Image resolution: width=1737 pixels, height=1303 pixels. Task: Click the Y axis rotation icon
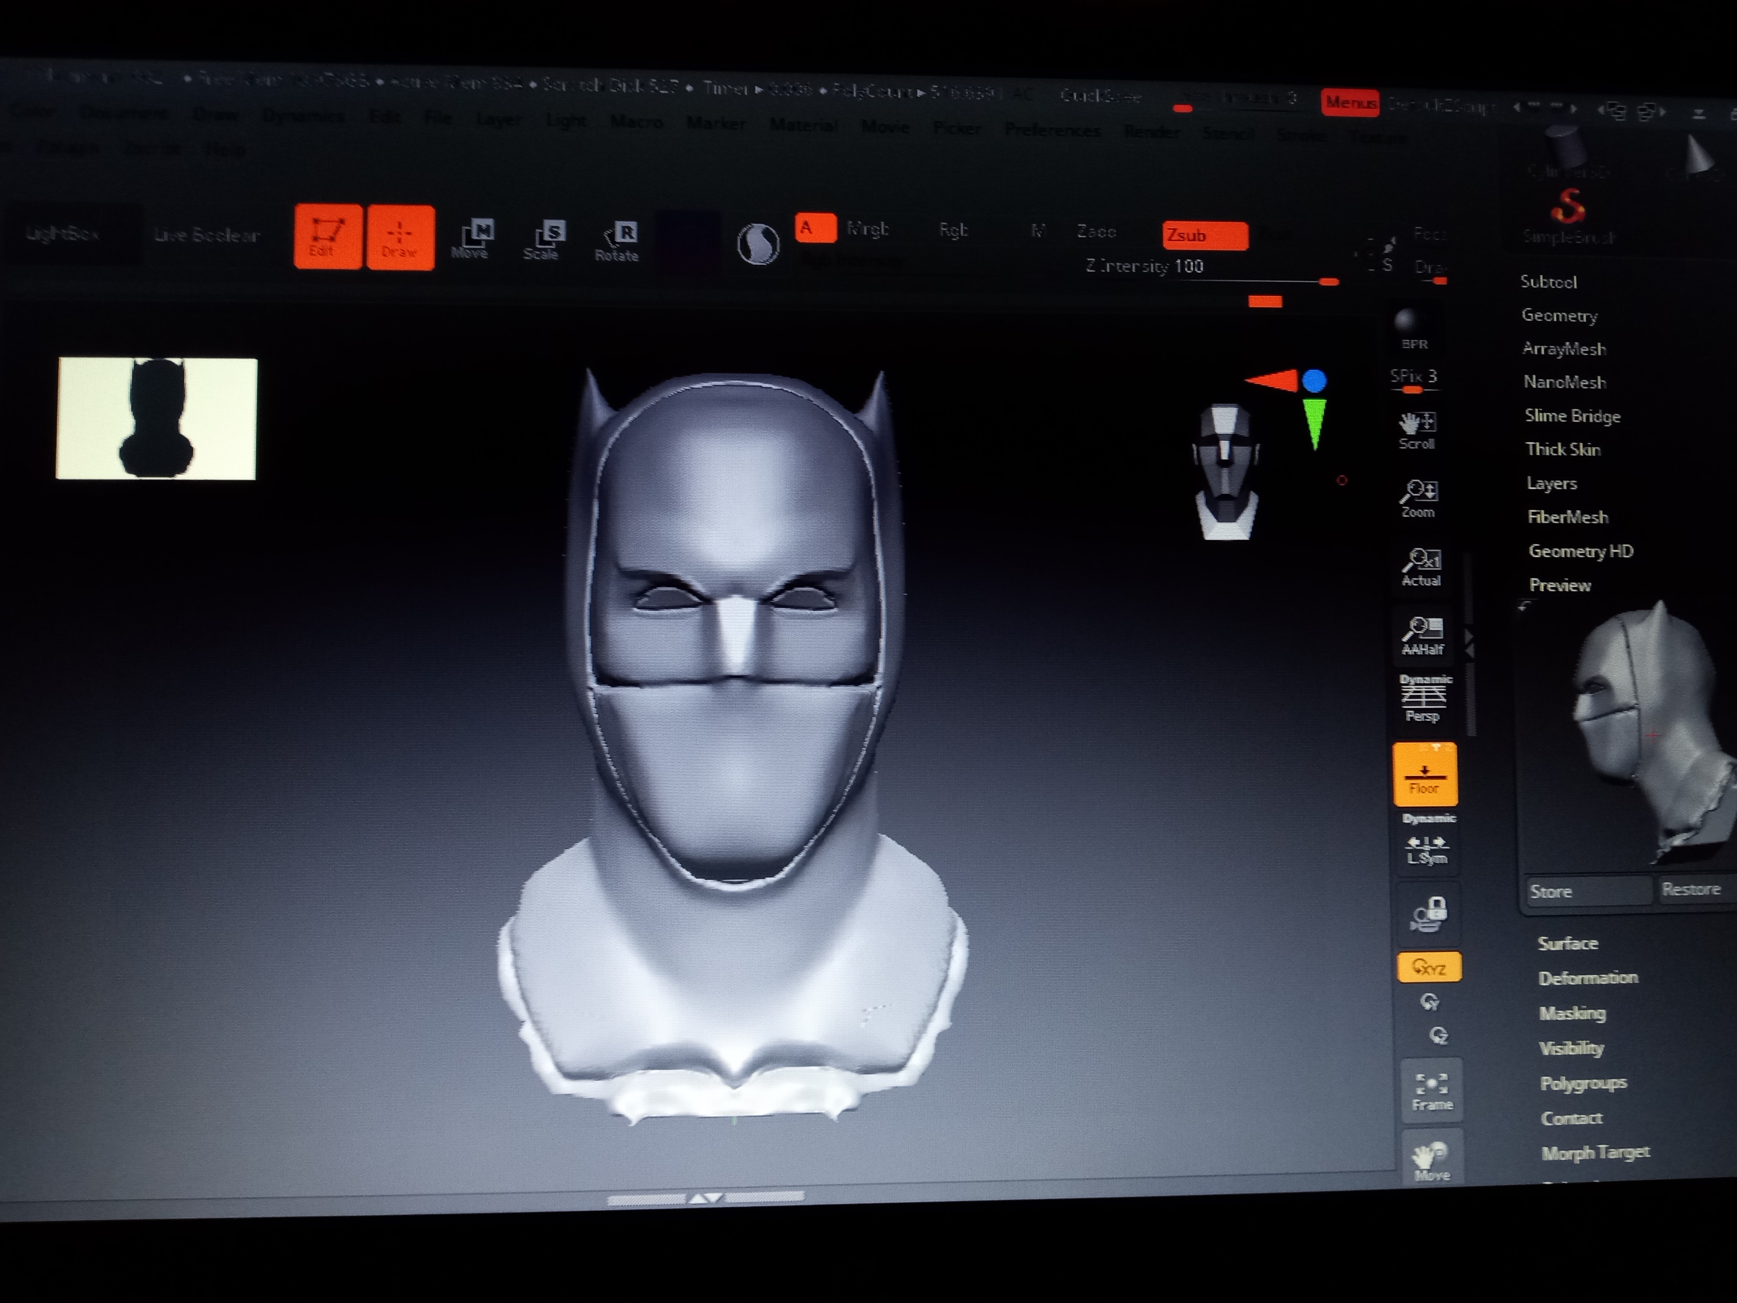1430,1002
